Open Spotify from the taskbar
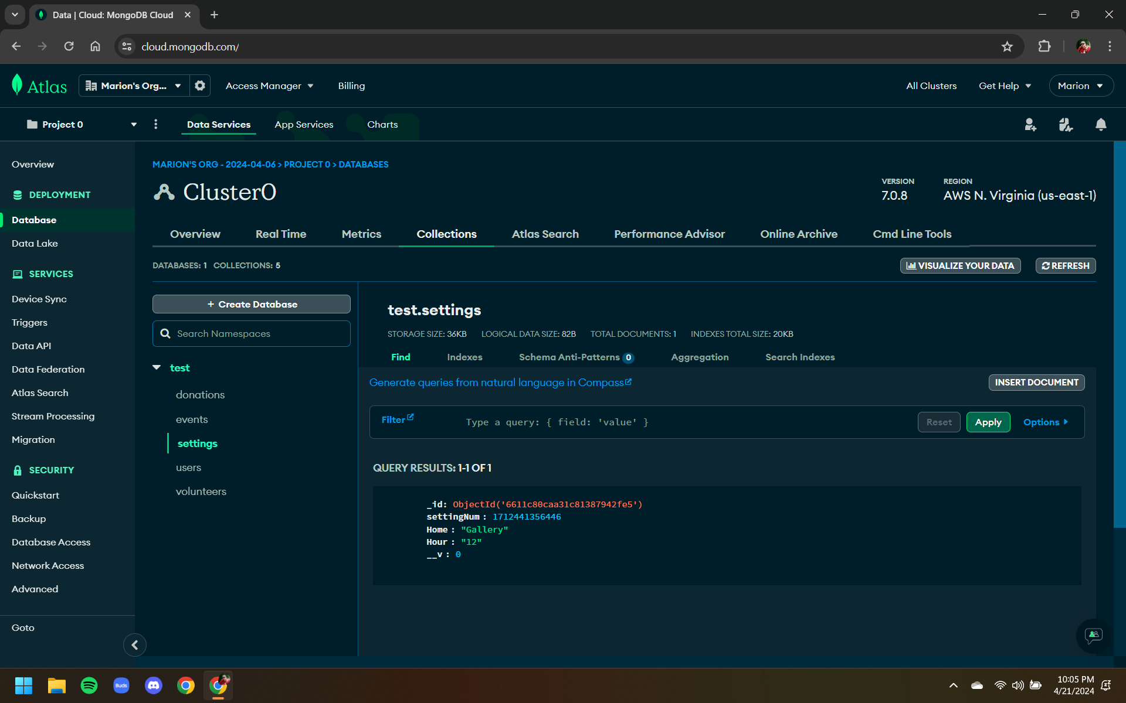This screenshot has height=703, width=1126. [x=89, y=685]
